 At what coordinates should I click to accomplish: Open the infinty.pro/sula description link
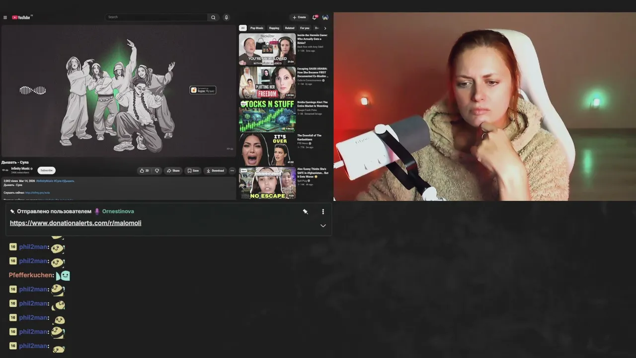click(37, 192)
